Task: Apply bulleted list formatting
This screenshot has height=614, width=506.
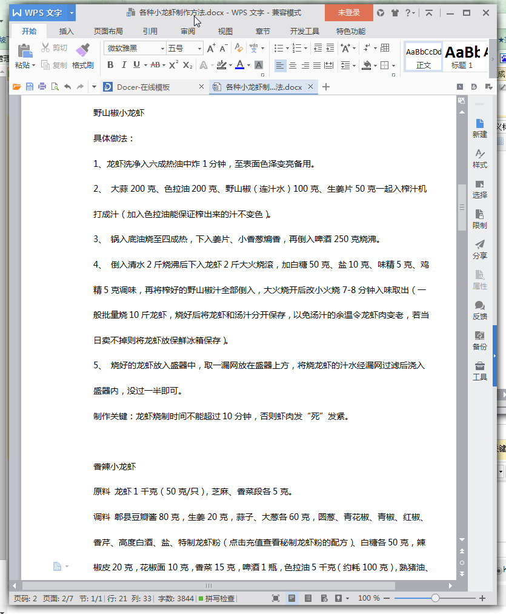Action: (278, 48)
